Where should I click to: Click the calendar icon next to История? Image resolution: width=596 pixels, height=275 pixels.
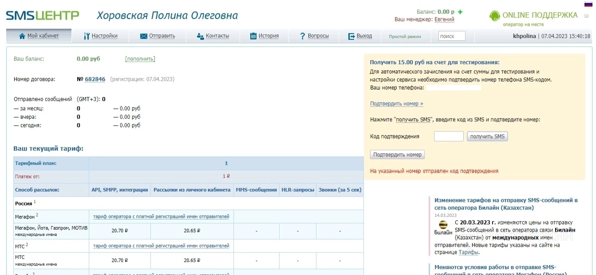[253, 36]
